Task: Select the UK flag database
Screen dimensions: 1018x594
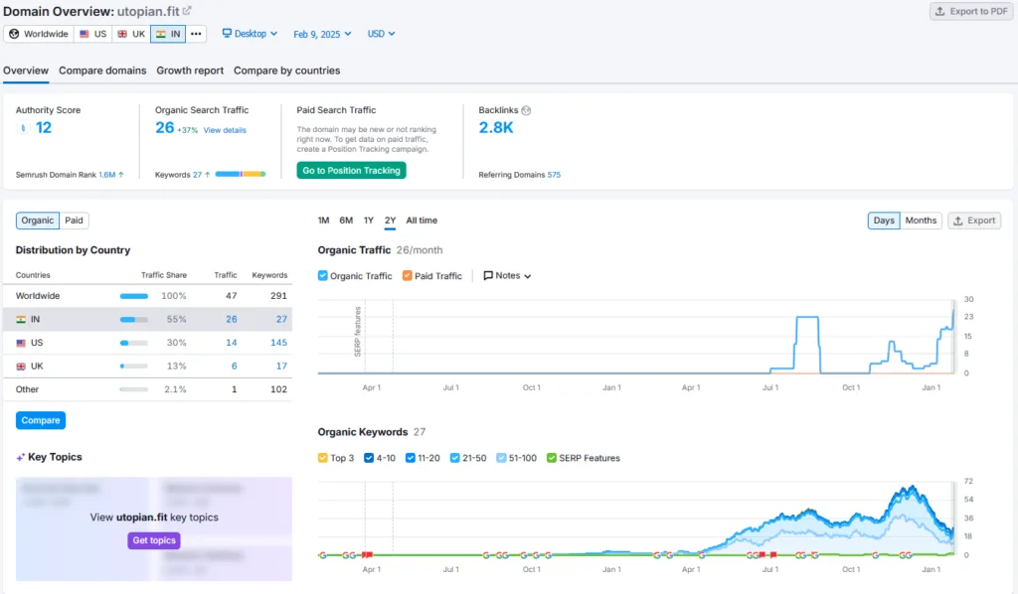Action: click(131, 34)
